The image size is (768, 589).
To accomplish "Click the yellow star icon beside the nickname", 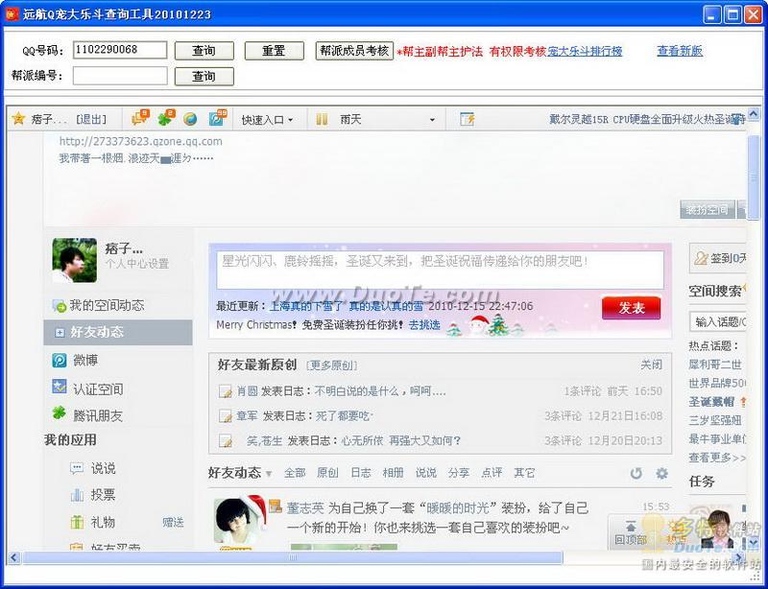I will [18, 119].
